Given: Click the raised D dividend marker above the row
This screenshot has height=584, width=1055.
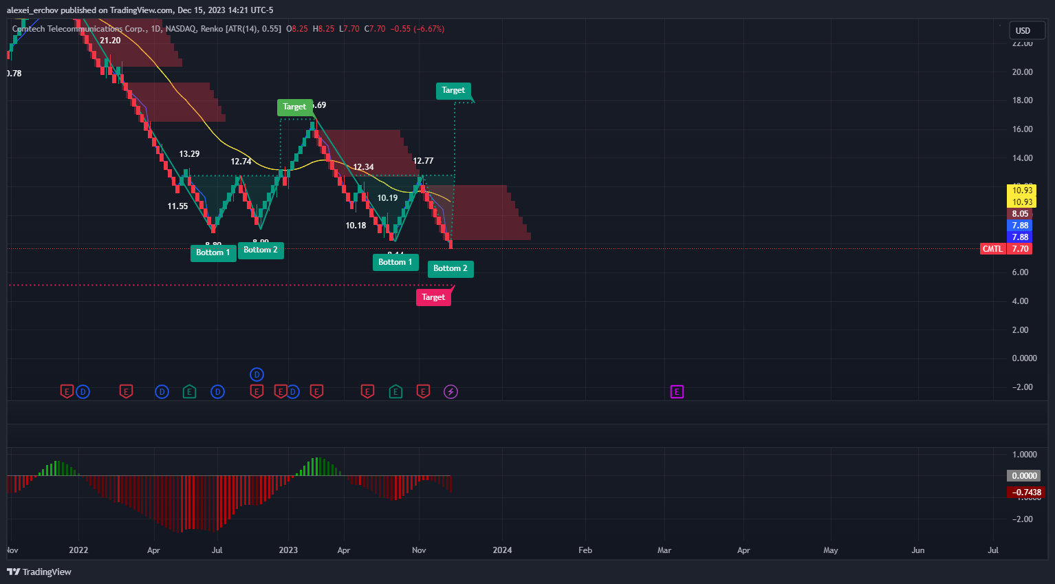Looking at the screenshot, I should coord(257,374).
